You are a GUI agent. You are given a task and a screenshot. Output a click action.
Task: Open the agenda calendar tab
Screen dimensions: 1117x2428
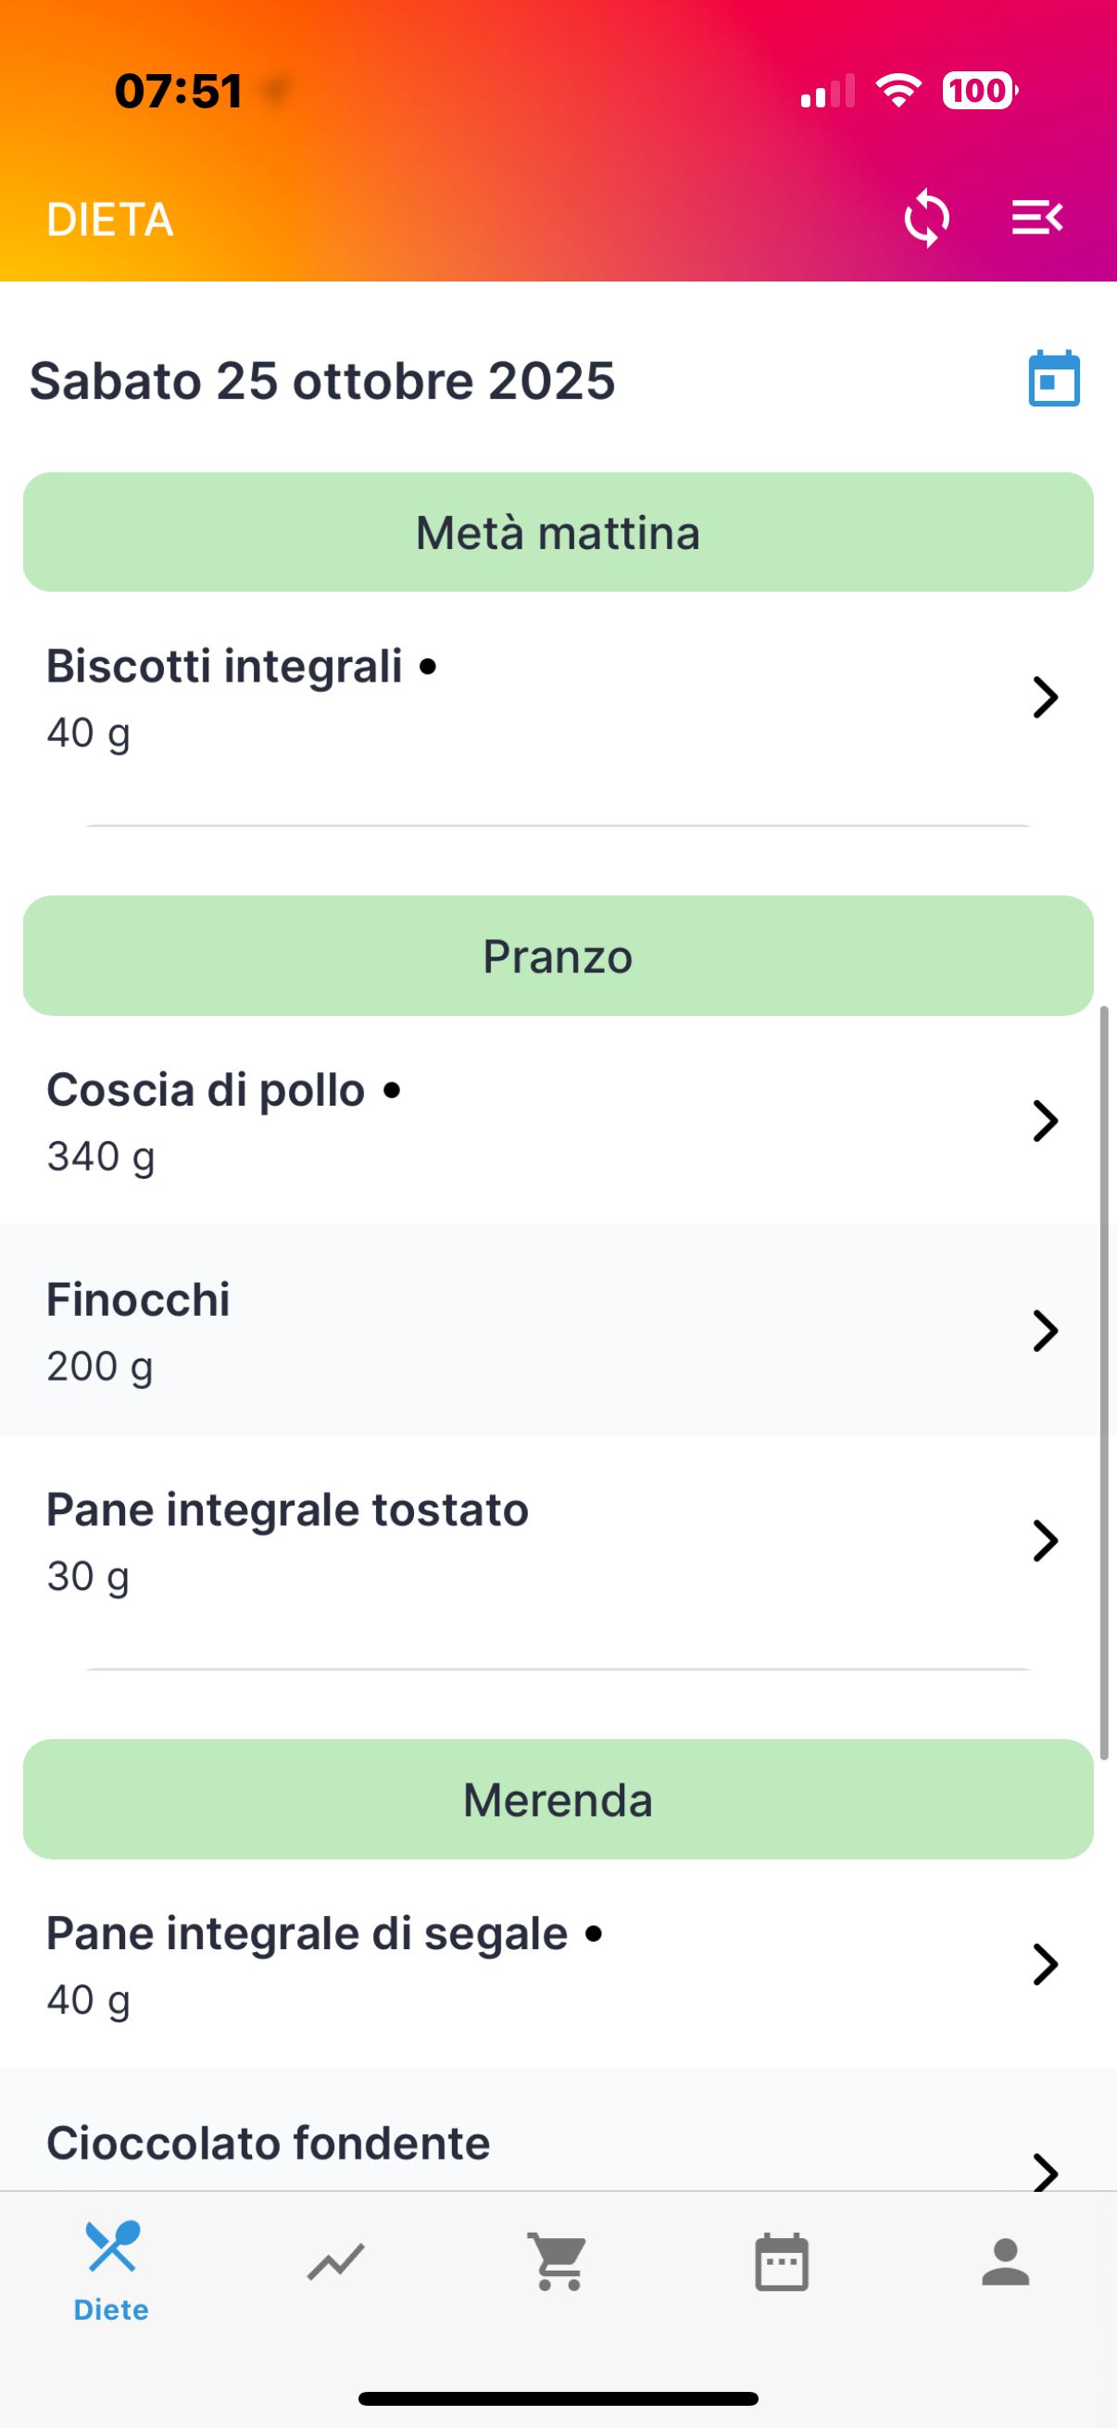click(x=782, y=2262)
